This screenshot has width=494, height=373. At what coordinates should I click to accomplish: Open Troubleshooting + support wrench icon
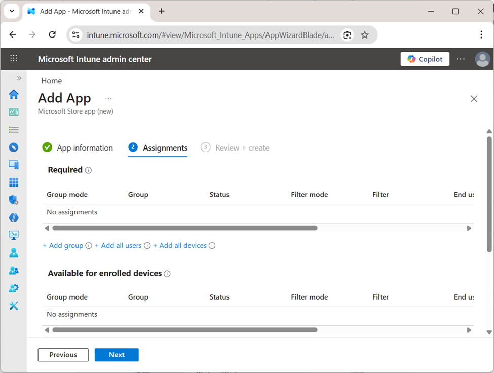(13, 306)
